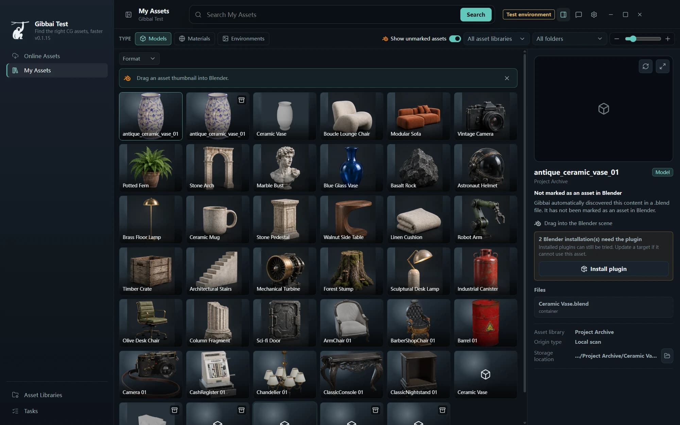Open Online Assets in sidebar
Image resolution: width=680 pixels, height=425 pixels.
tap(57, 56)
